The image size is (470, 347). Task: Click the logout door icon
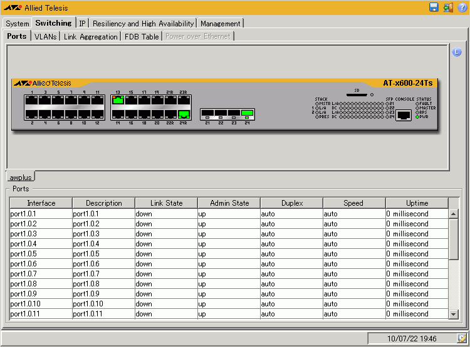[x=448, y=8]
